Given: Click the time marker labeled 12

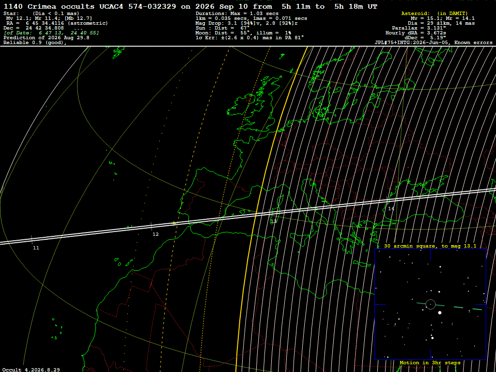Looking at the screenshot, I should [155, 234].
